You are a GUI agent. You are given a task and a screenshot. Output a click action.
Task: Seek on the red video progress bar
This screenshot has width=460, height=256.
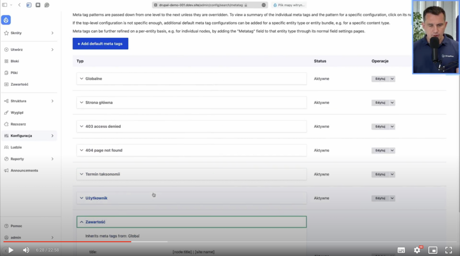click(67, 242)
